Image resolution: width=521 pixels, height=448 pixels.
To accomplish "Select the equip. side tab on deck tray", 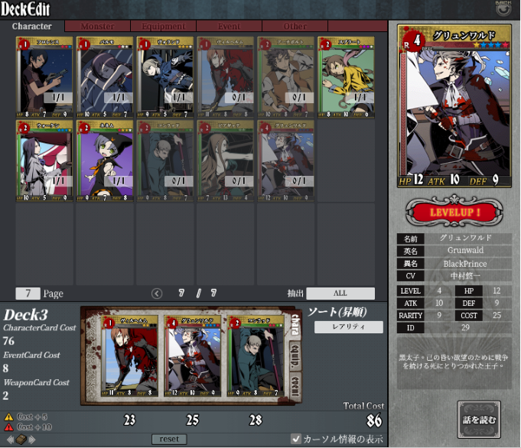I will pyautogui.click(x=295, y=357).
